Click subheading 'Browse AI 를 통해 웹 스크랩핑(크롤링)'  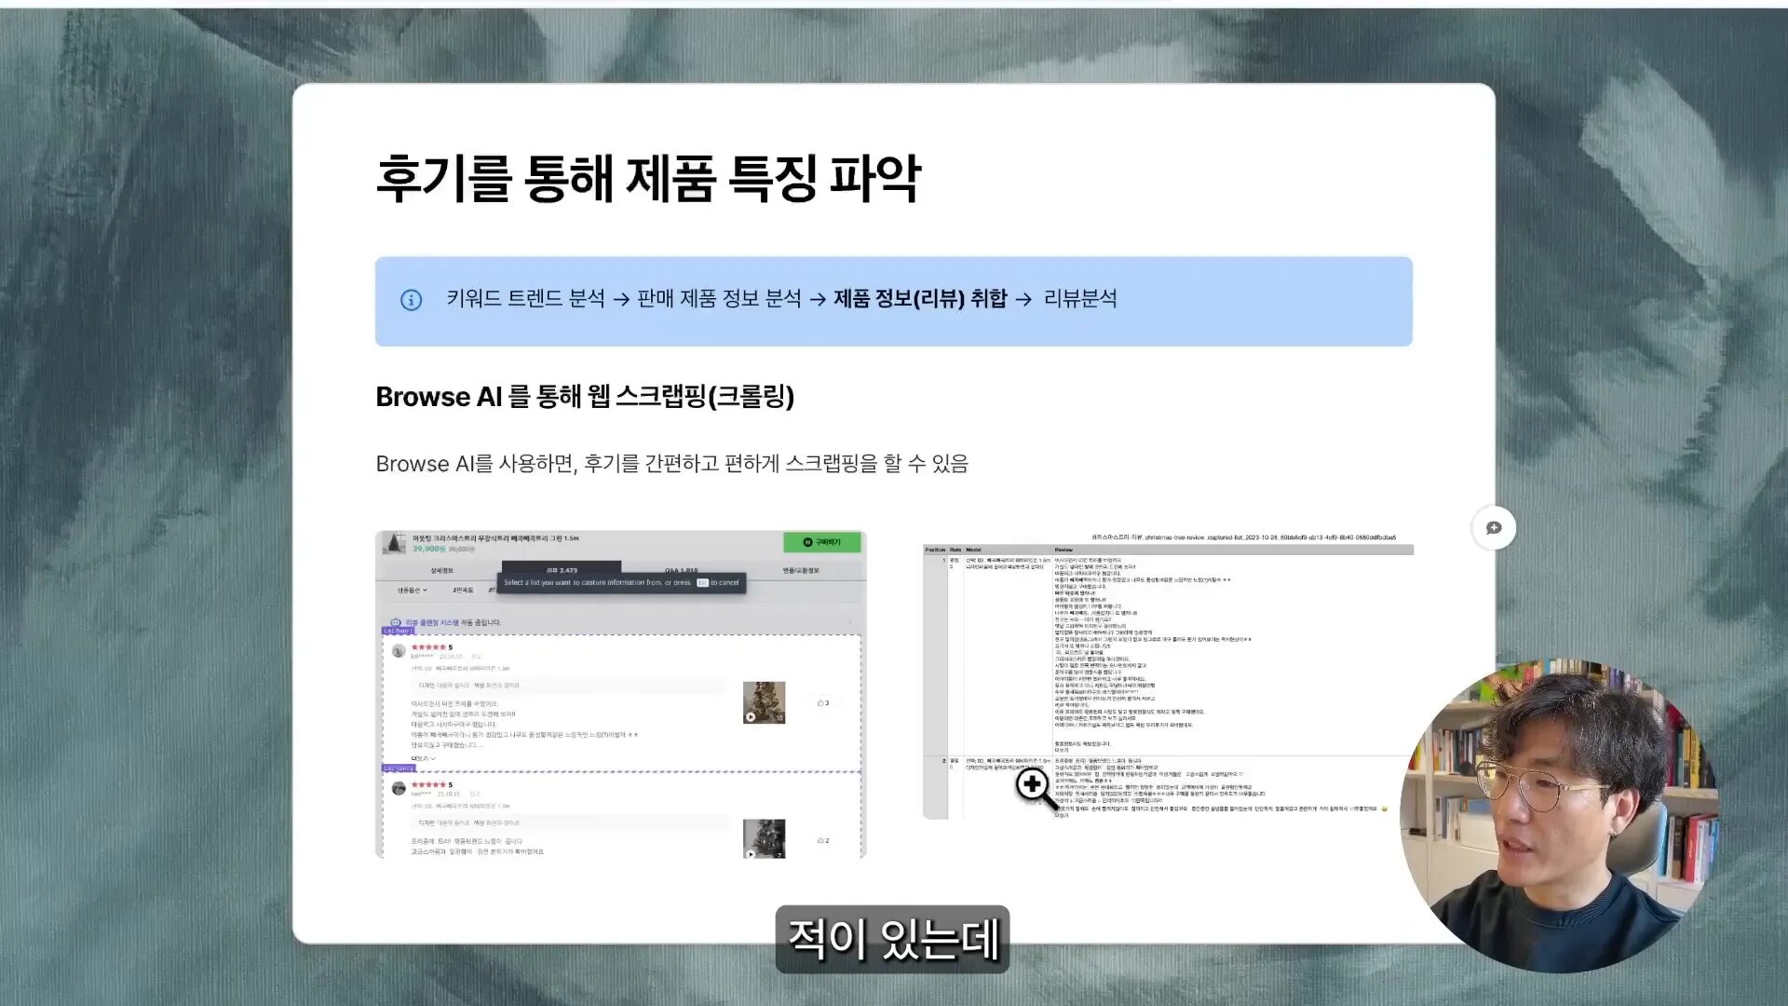tap(585, 397)
